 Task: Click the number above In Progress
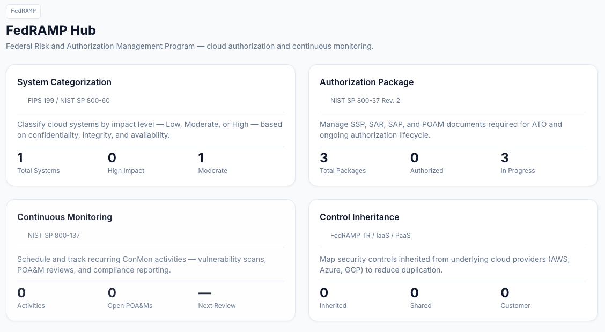(x=505, y=157)
